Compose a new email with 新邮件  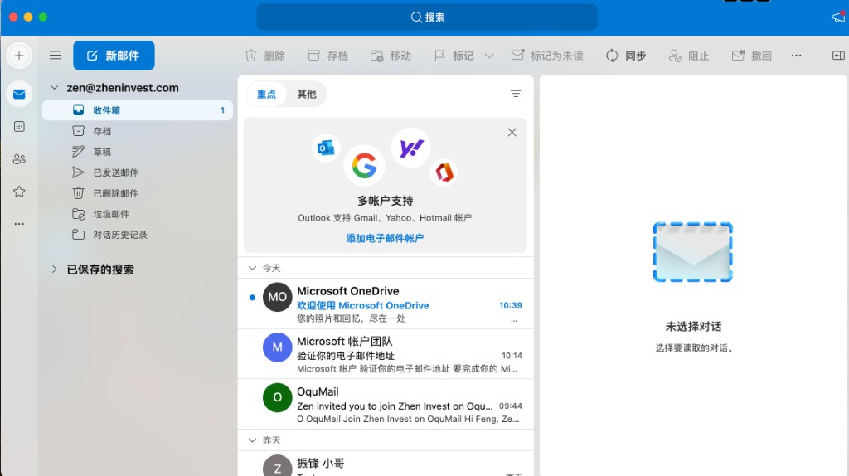tap(114, 56)
